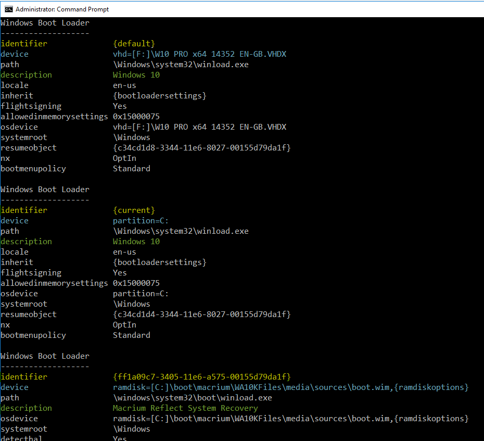Screen dimensions: 484x441
Task: Click 'OptIn' nx value in the {default} entry
Action: coord(124,158)
